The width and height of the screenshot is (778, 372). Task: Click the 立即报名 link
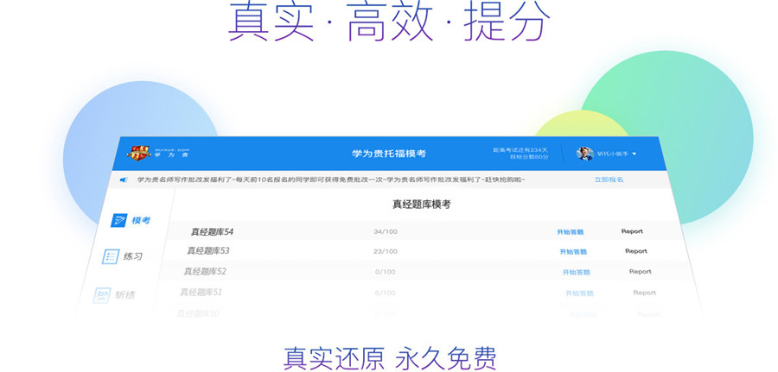coord(609,180)
